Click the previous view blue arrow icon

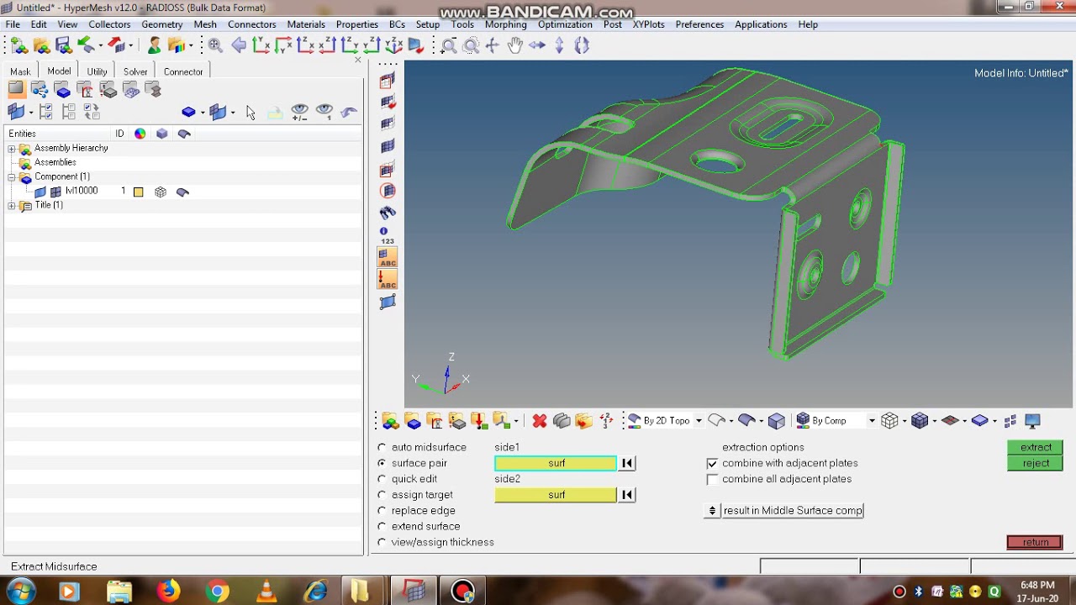coord(239,45)
